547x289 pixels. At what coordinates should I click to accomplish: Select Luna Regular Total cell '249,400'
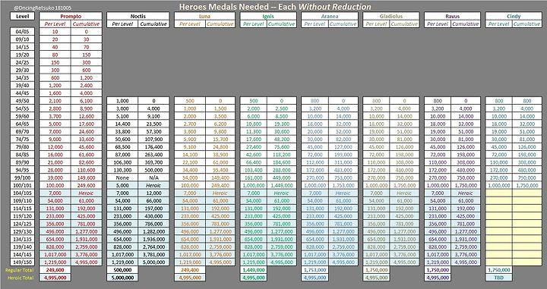coord(190,270)
